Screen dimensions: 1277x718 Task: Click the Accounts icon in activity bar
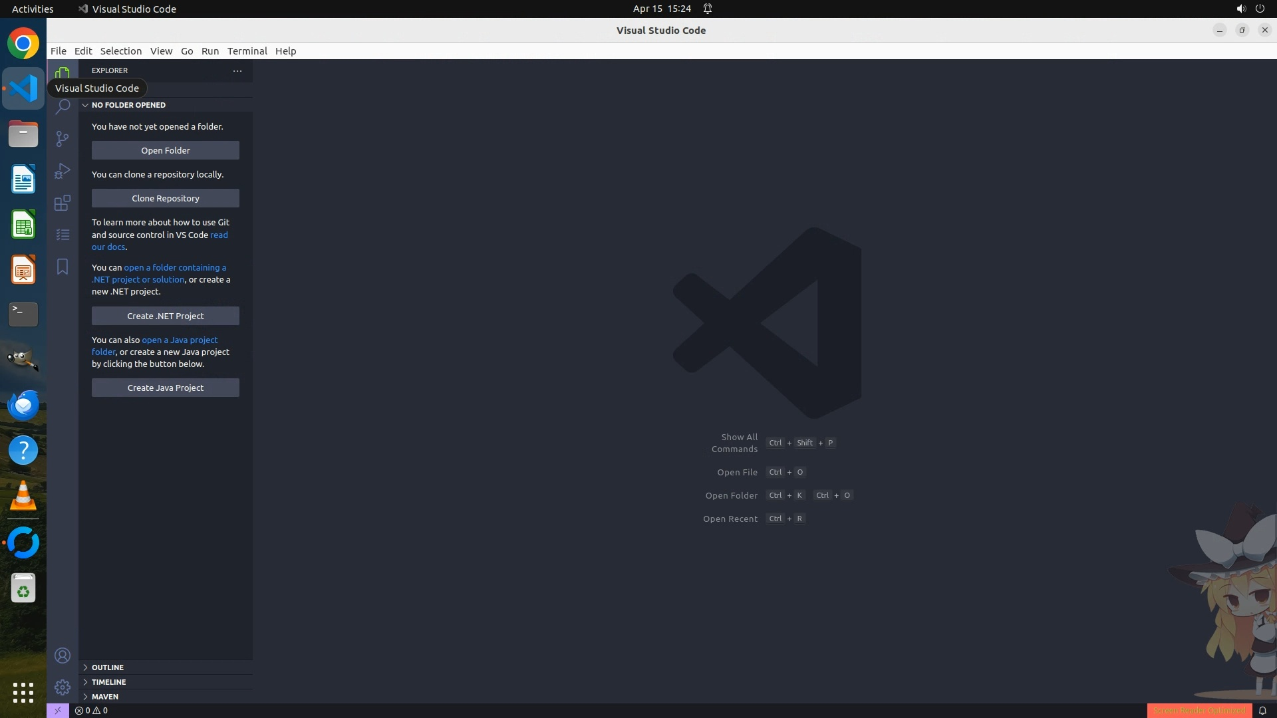[x=63, y=656]
